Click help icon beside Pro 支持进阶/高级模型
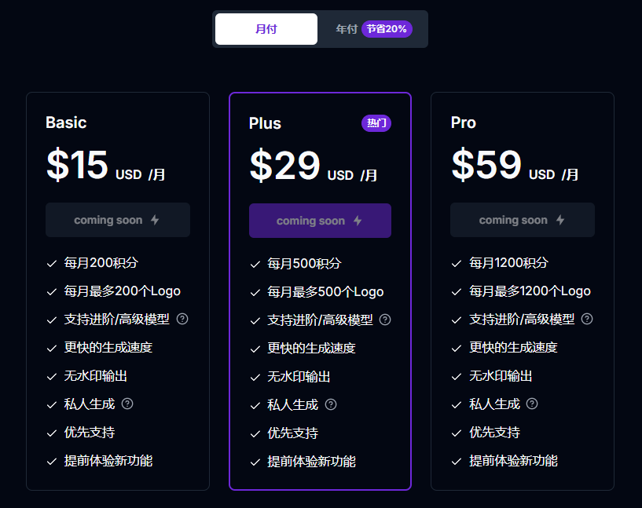 [587, 319]
